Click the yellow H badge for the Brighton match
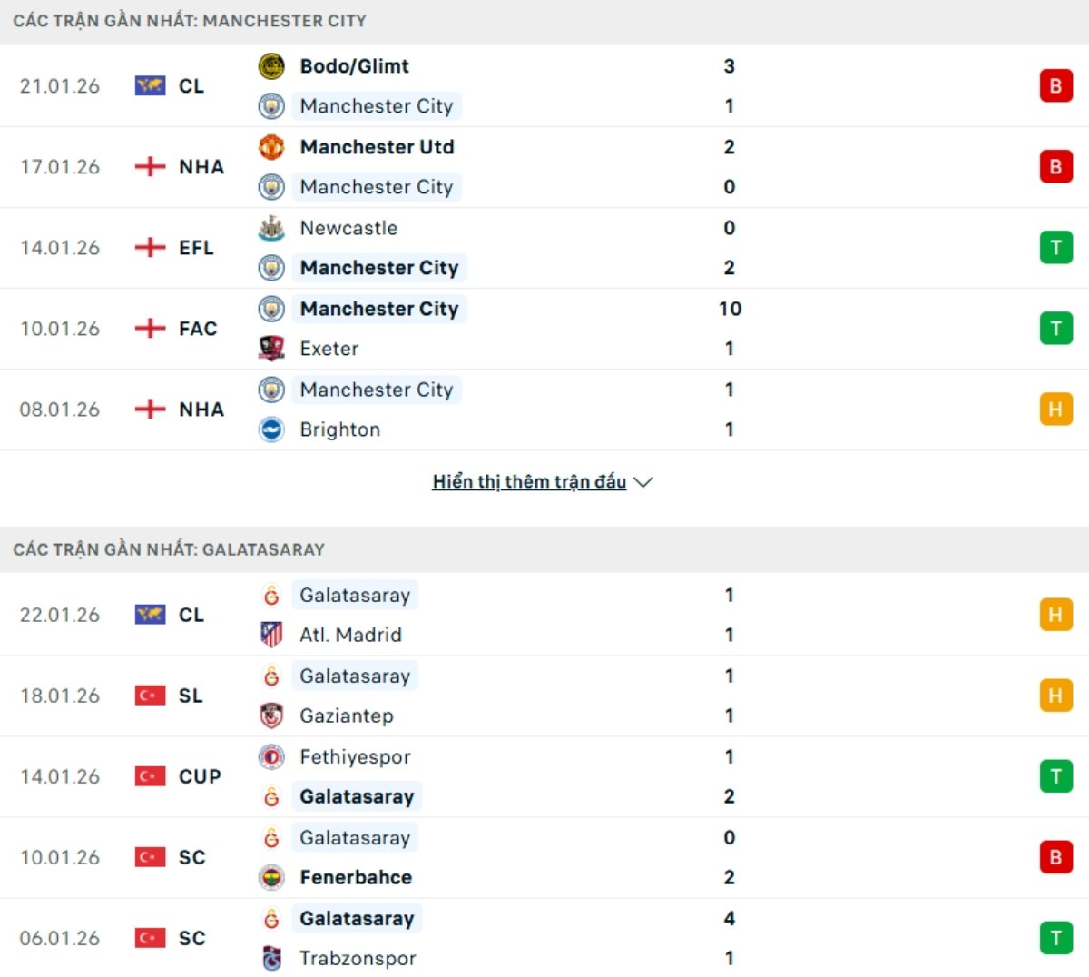Image resolution: width=1089 pixels, height=977 pixels. click(x=1055, y=410)
